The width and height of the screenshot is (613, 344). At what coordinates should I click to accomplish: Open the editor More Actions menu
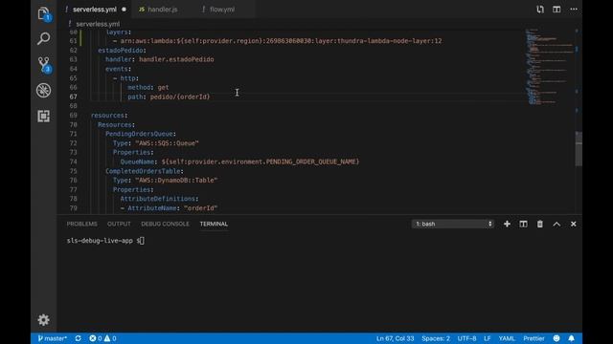click(574, 10)
